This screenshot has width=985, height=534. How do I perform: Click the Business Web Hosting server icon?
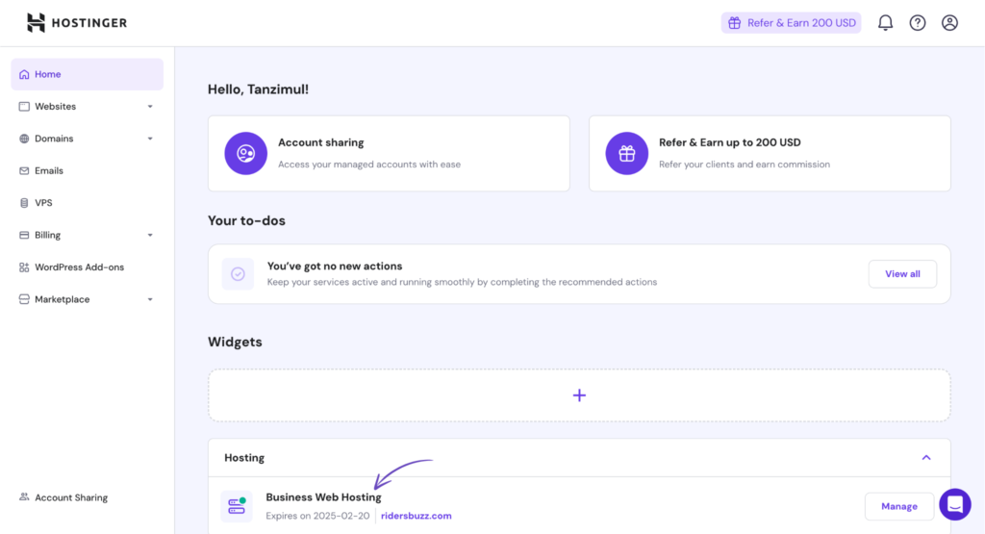point(237,506)
